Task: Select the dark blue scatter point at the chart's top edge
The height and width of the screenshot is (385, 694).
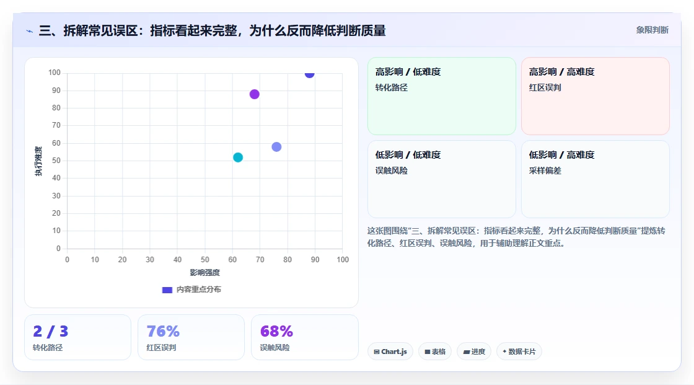Action: click(309, 74)
